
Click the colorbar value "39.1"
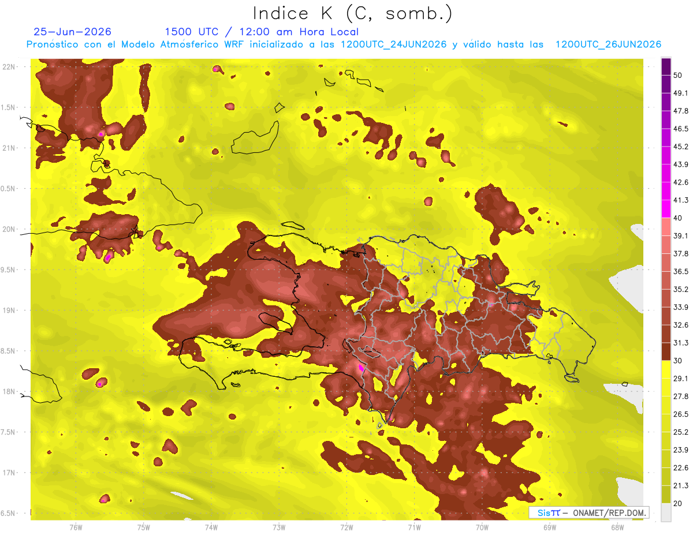click(x=681, y=236)
